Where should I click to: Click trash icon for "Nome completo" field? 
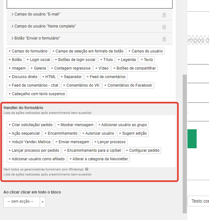[x=164, y=27]
